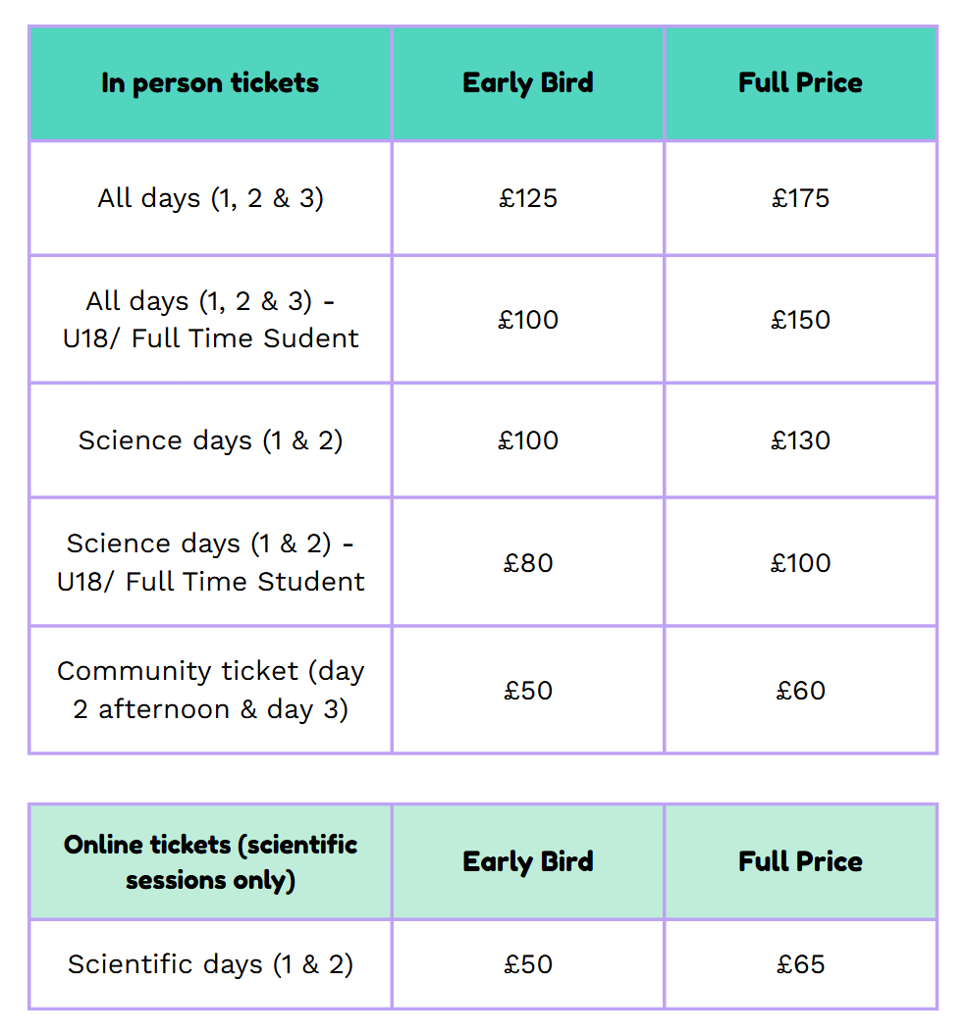Image resolution: width=966 pixels, height=1034 pixels.
Task: Select the 'Science days (1 & 2)' row label
Action: (210, 440)
